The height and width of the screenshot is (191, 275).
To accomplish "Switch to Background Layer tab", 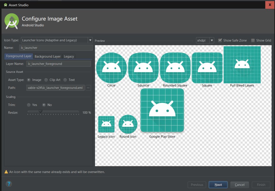I will 48,57.
